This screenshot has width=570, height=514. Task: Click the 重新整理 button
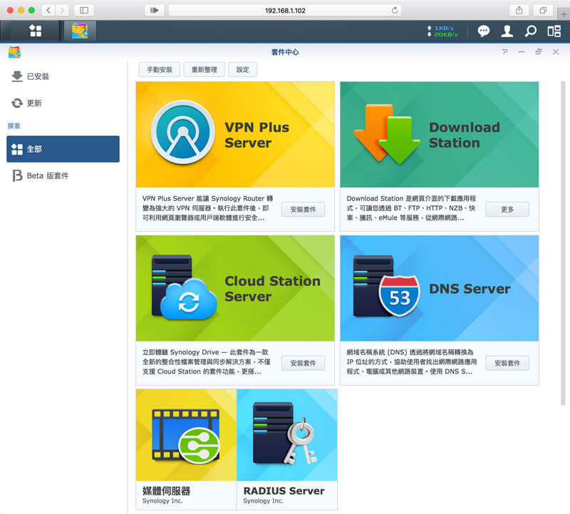204,70
